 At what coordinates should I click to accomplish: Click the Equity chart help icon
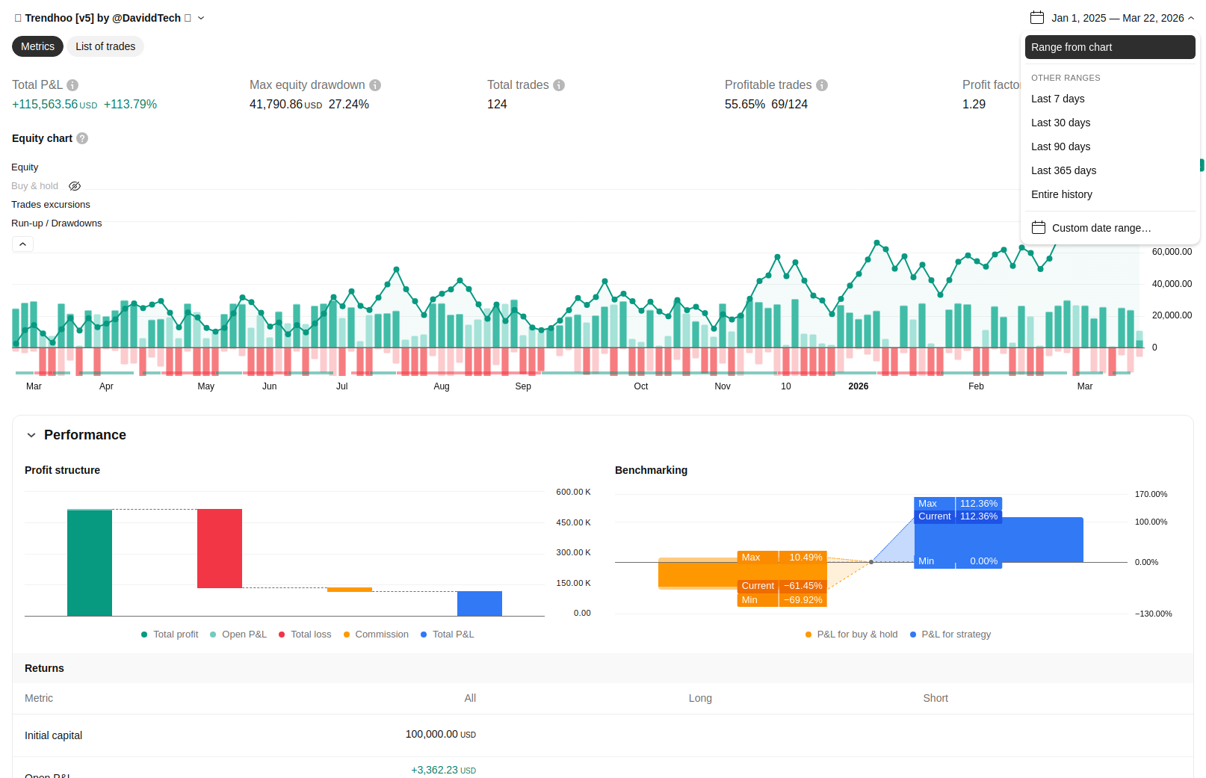click(82, 138)
